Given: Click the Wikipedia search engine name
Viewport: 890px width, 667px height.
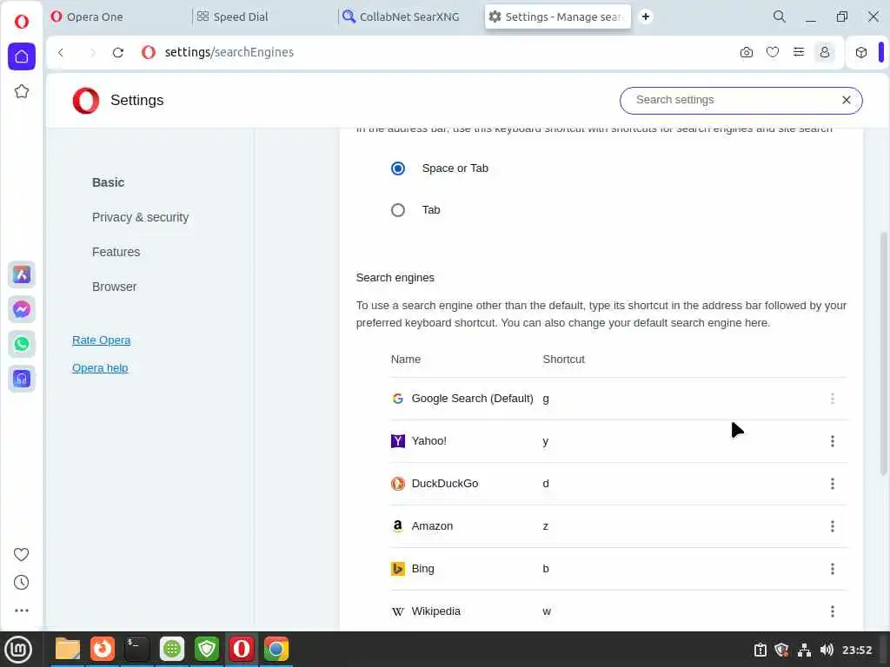Looking at the screenshot, I should pos(435,611).
